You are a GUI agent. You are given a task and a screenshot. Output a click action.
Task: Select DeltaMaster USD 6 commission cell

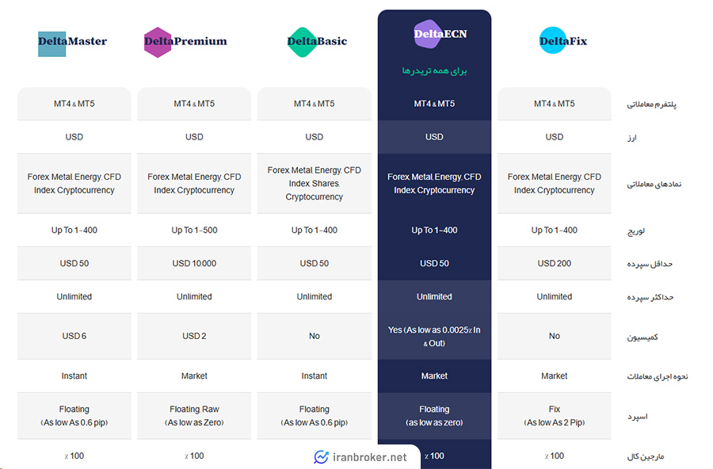coord(74,336)
